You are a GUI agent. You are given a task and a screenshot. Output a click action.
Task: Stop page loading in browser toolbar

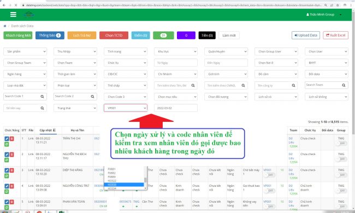pyautogui.click(x=16, y=5)
